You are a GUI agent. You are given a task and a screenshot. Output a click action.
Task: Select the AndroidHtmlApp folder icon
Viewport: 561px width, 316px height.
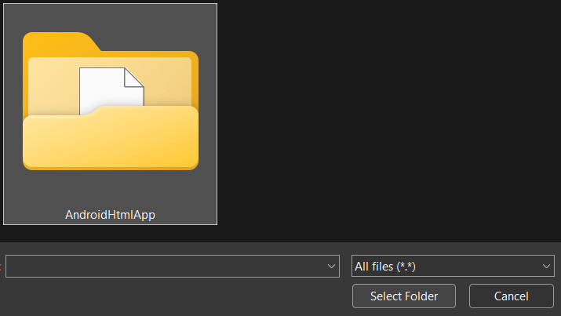tap(110, 102)
